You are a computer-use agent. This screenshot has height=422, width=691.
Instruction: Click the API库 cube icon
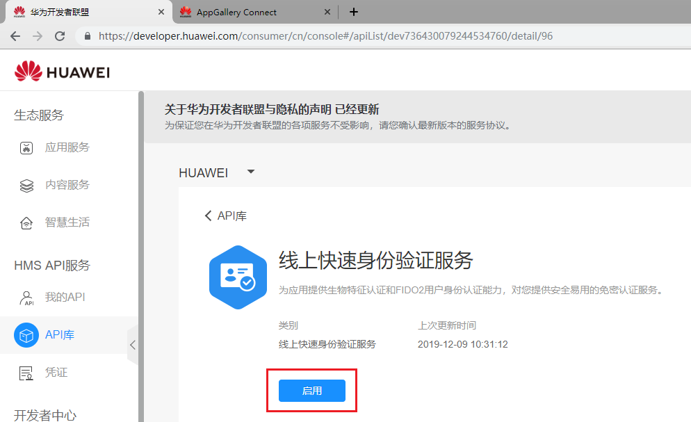coord(26,335)
